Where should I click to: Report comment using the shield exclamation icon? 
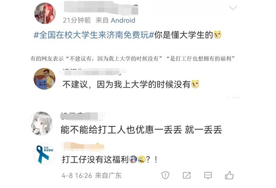(x=165, y=175)
